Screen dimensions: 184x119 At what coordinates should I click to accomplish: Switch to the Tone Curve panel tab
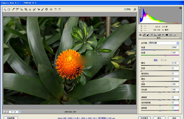pyautogui.click(x=144, y=35)
